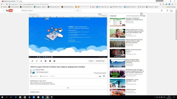Open the Business Online channel name
177x99 pixels.
click(x=40, y=70)
